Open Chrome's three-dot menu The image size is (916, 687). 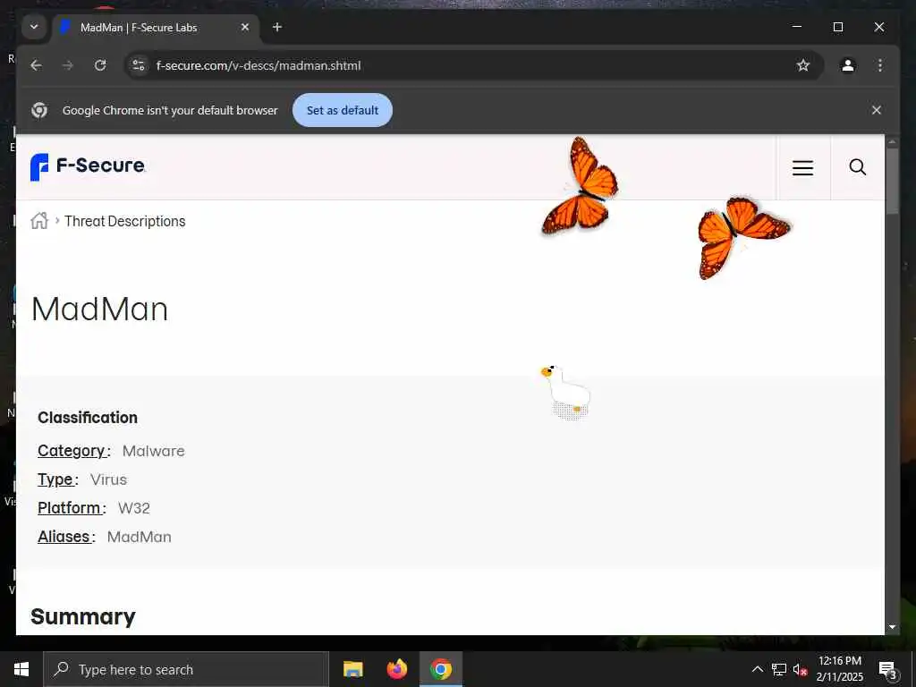(880, 65)
